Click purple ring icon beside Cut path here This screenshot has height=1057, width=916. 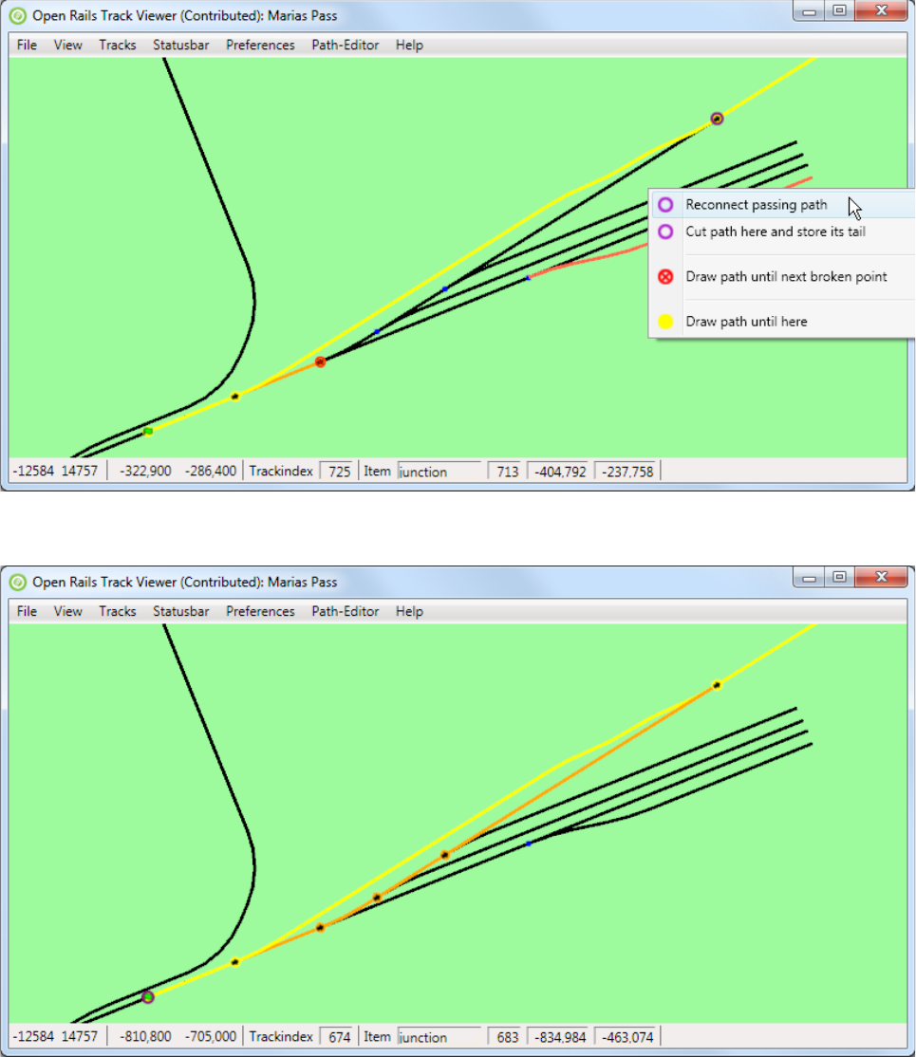tap(665, 232)
